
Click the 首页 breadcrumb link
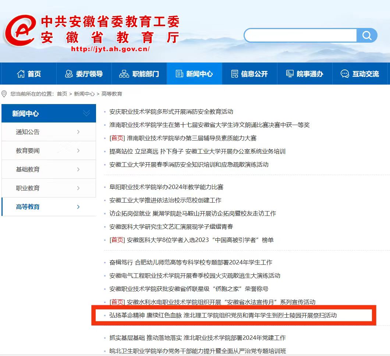pos(62,94)
